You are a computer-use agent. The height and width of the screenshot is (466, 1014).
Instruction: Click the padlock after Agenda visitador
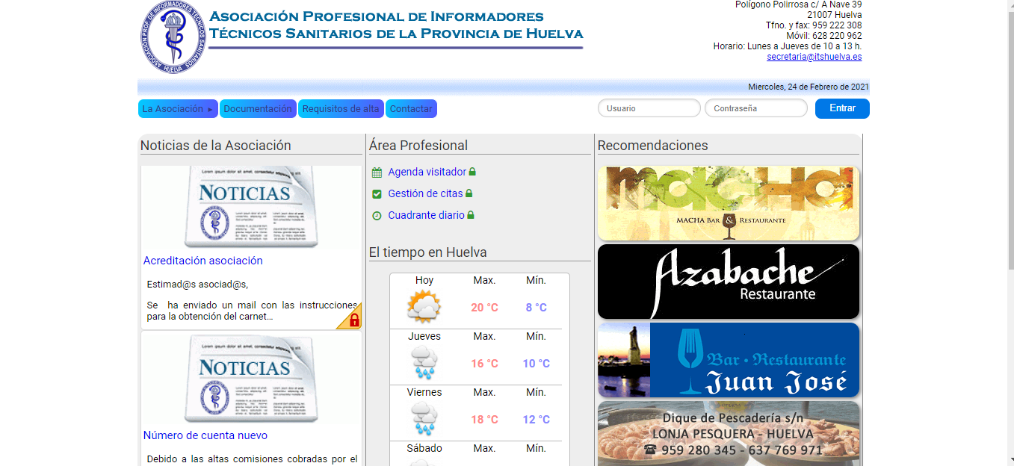[472, 172]
